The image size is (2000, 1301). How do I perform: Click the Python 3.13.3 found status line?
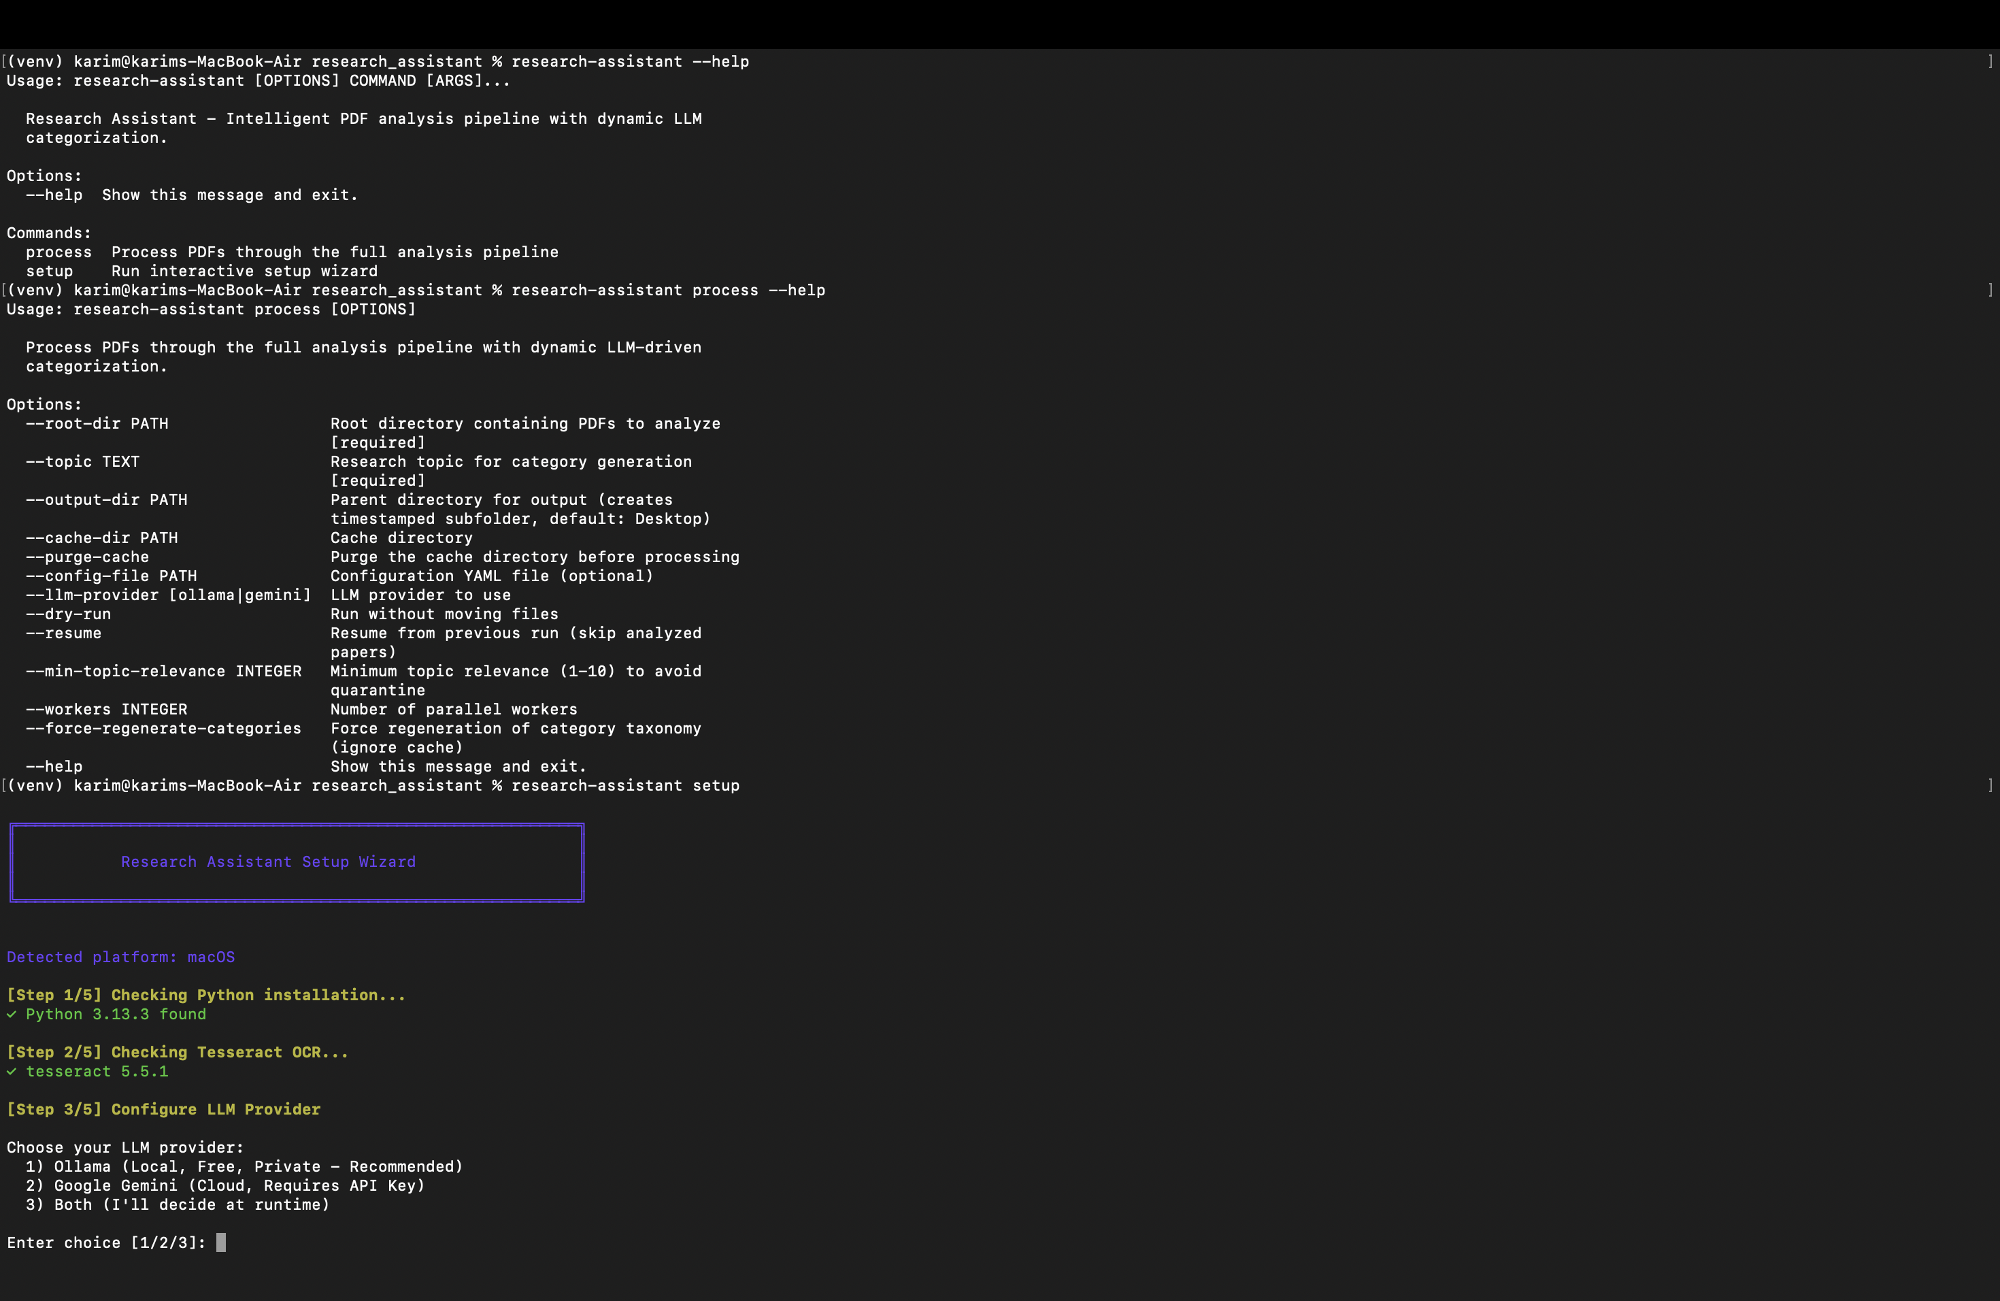[x=107, y=1014]
